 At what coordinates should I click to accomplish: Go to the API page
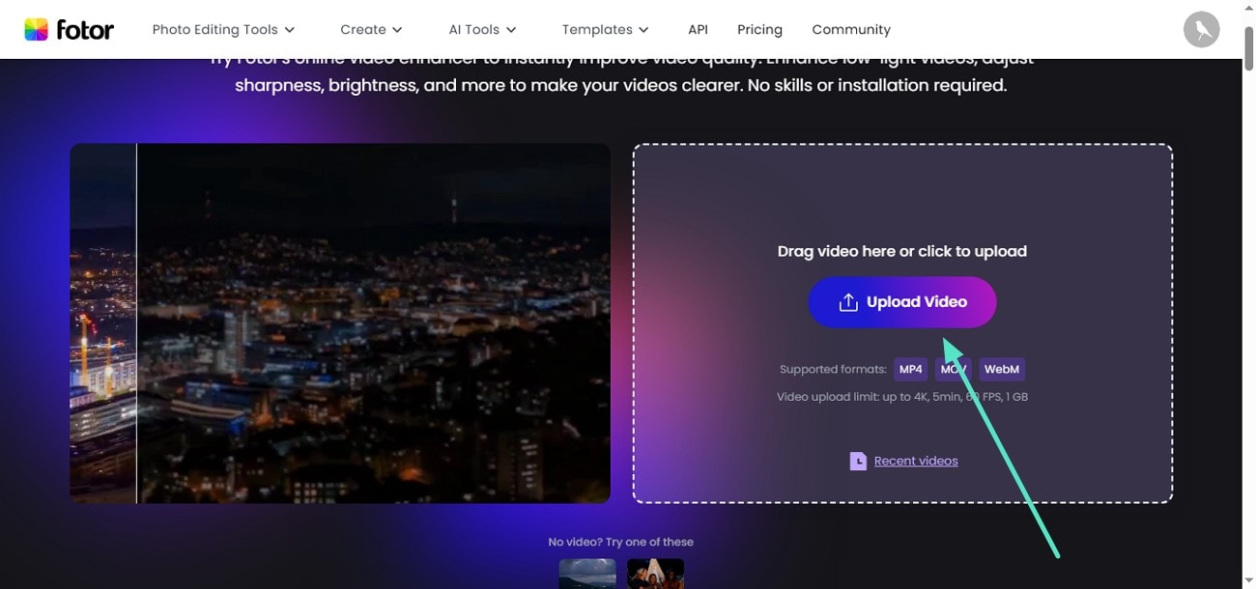pos(698,30)
